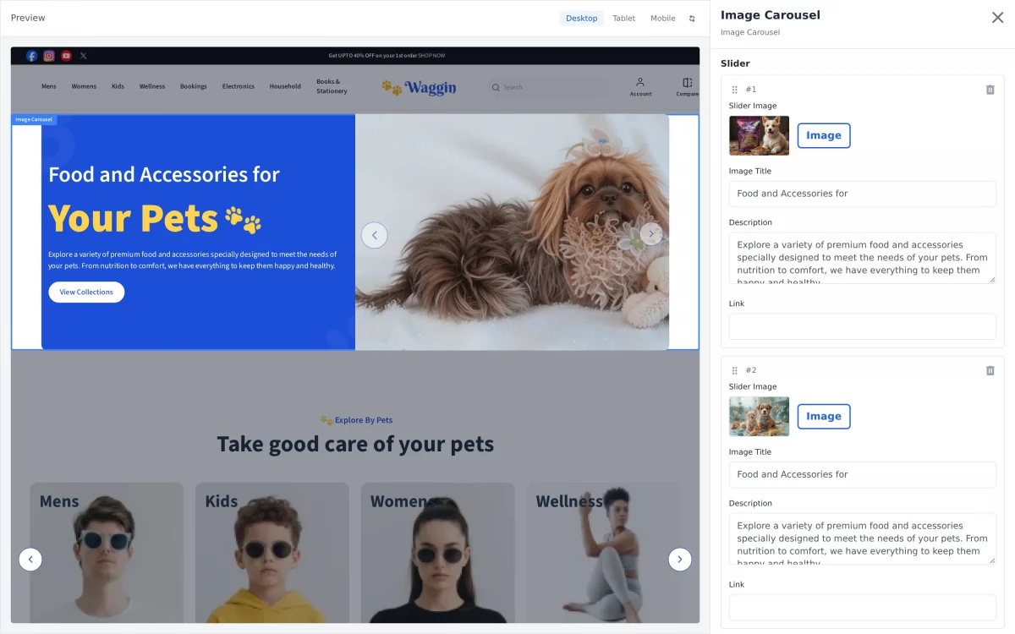Edit Description textarea of slide #1
1015x634 pixels.
click(x=863, y=258)
